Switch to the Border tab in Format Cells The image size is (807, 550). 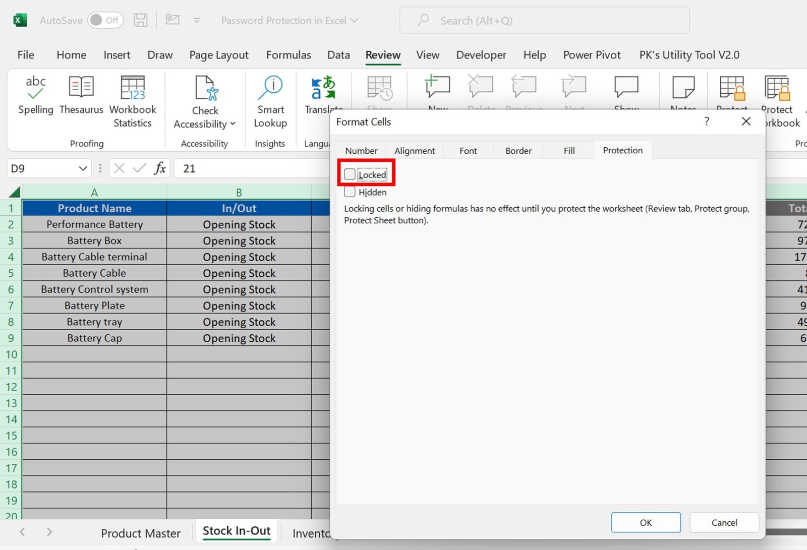click(518, 150)
